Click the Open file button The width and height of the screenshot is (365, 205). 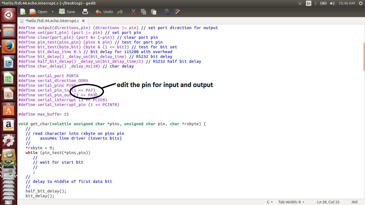[x=38, y=12]
